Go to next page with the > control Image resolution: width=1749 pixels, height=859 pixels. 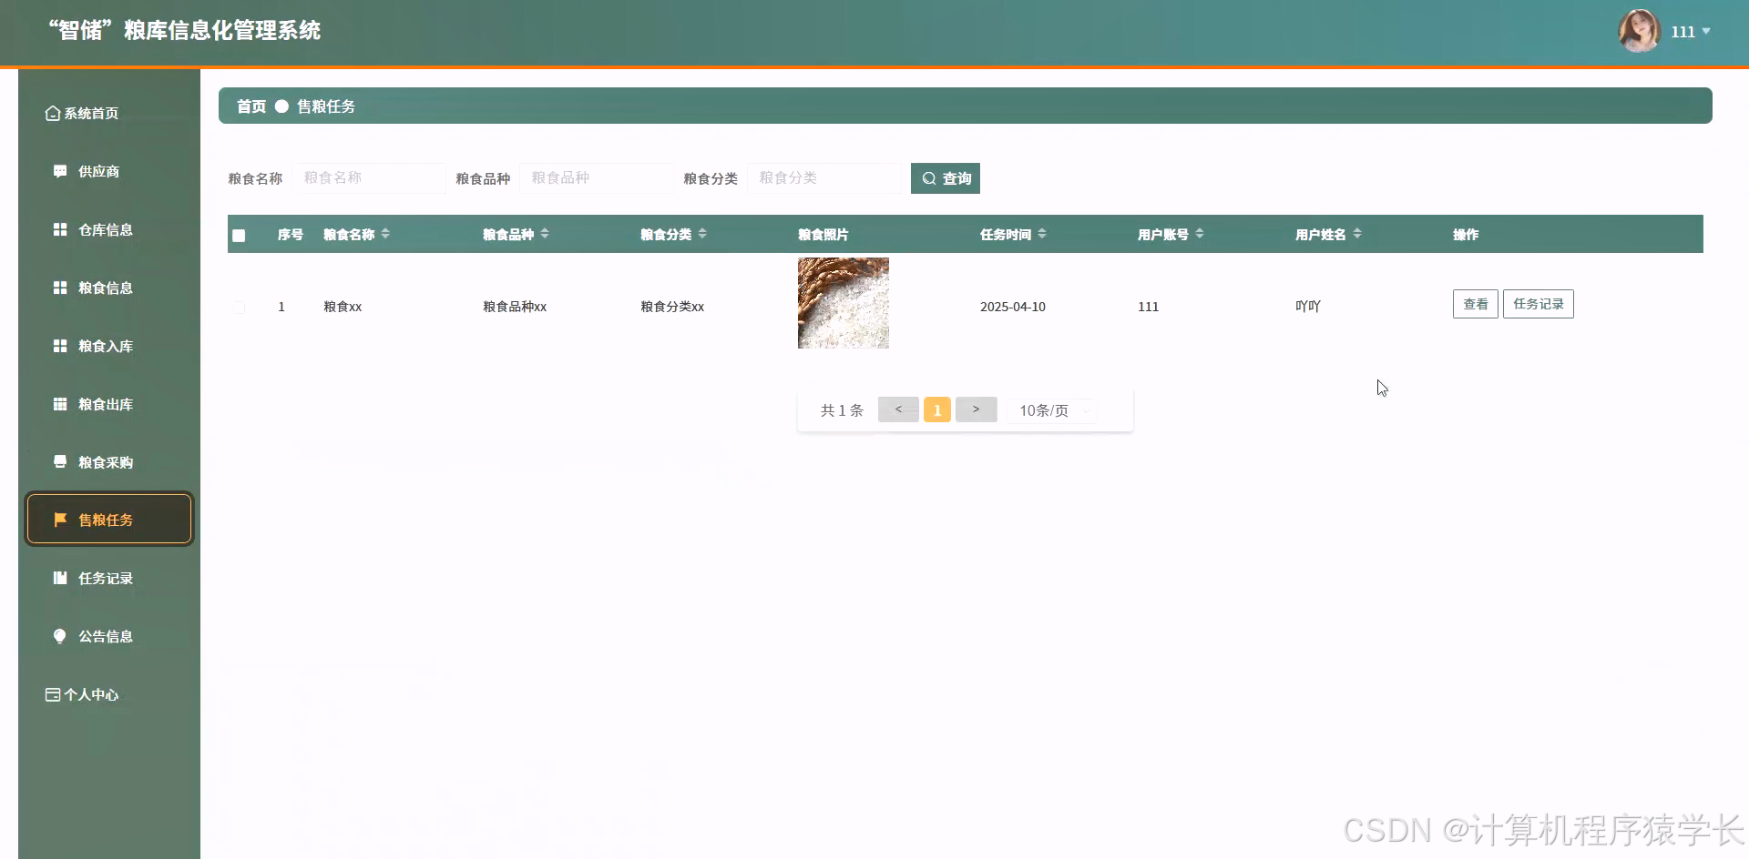click(976, 409)
